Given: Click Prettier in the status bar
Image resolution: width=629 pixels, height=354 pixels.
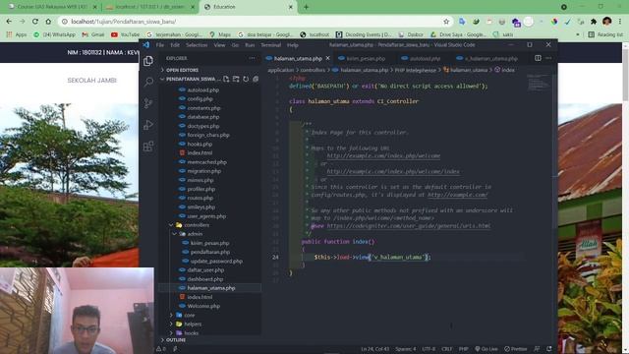Looking at the screenshot, I should pos(516,349).
